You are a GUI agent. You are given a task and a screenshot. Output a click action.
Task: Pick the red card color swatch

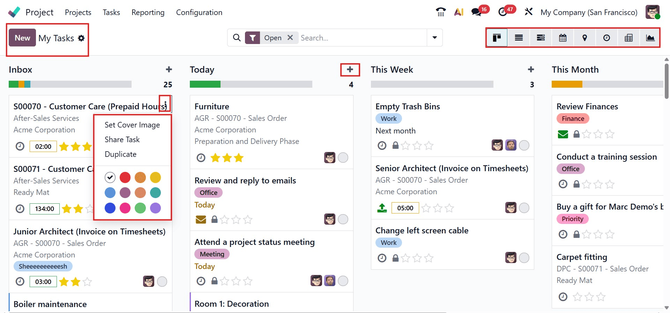(125, 177)
